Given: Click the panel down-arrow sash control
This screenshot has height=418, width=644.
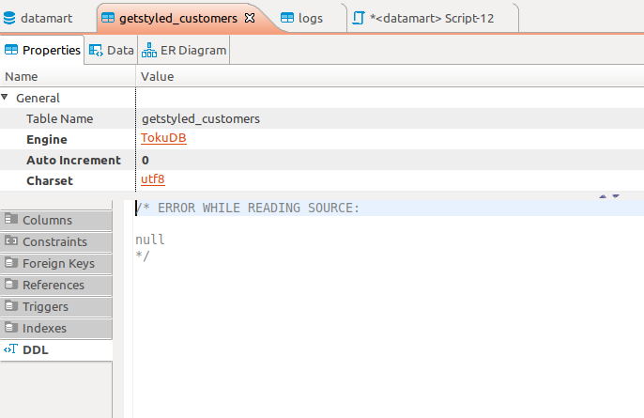Looking at the screenshot, I should 616,196.
